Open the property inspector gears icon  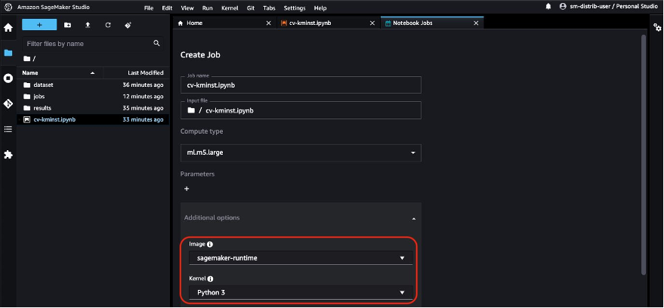(x=656, y=27)
